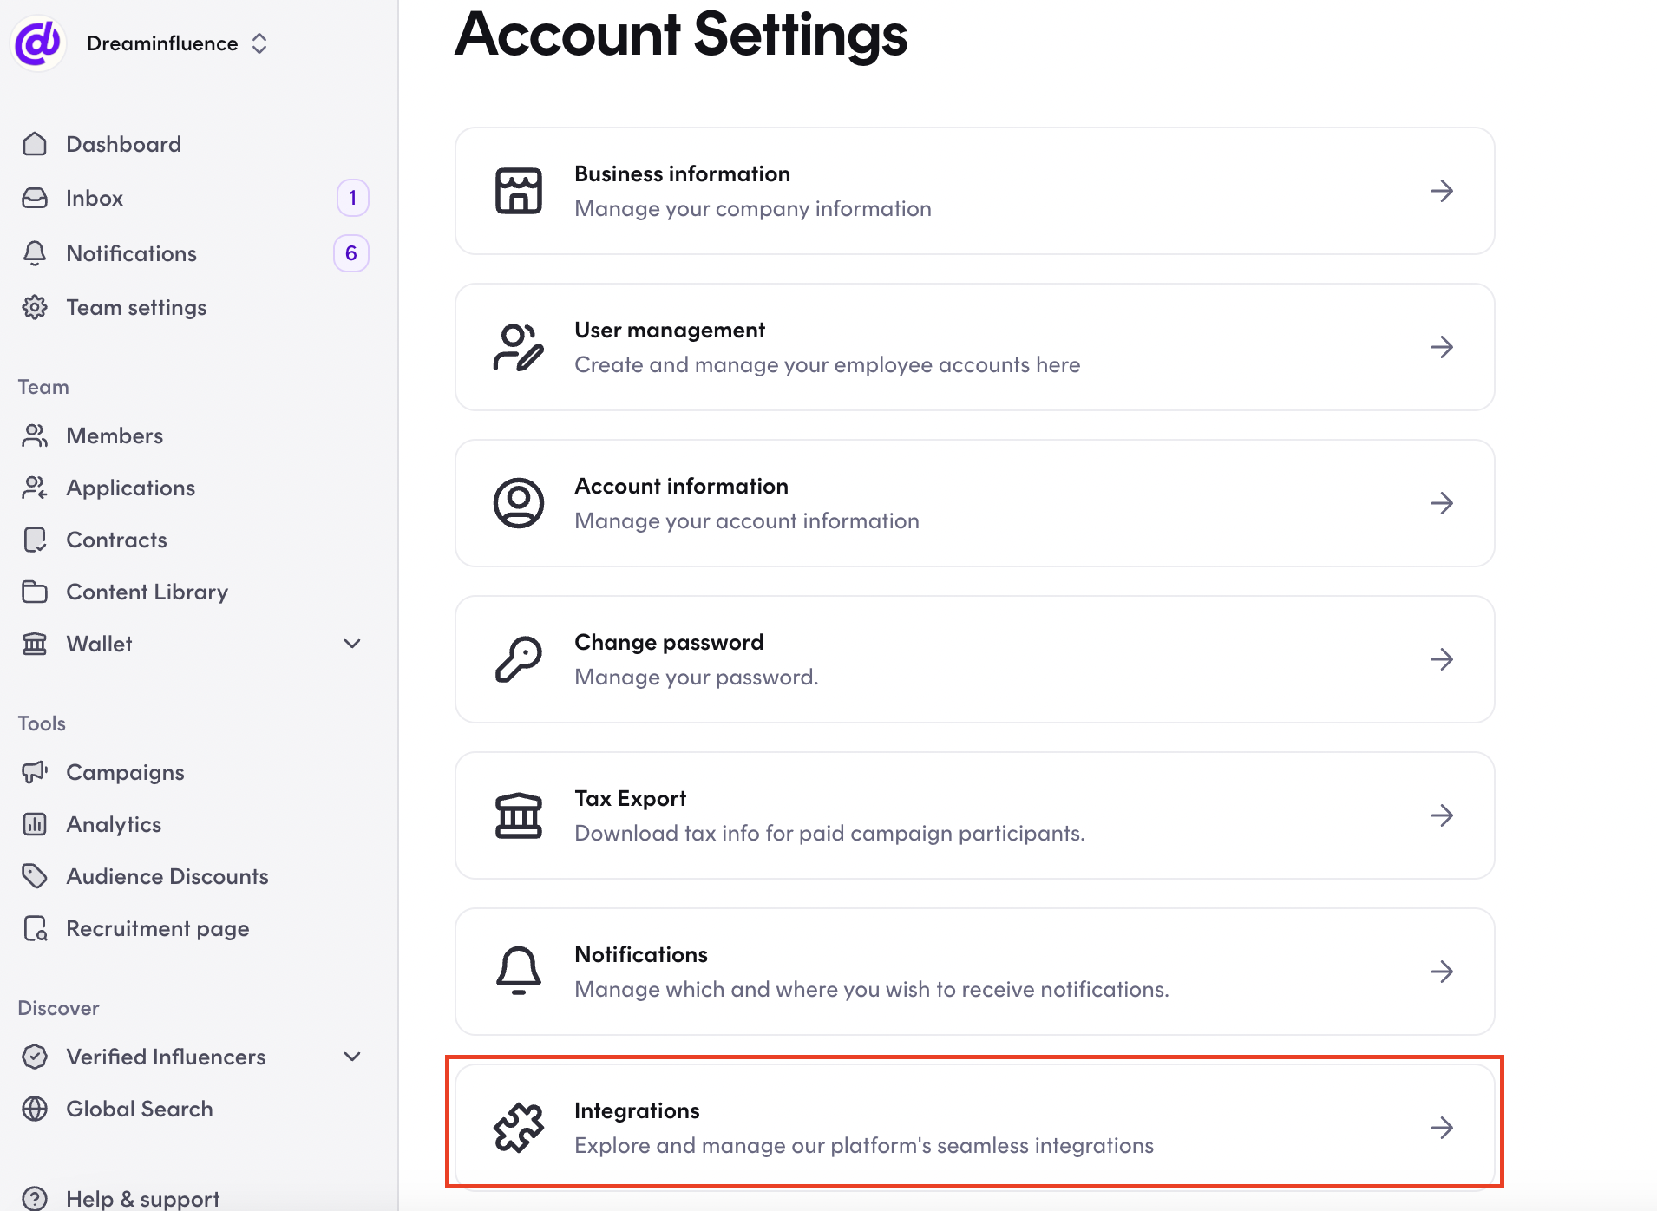Click 'Create and manage your employee accounts here'
The image size is (1657, 1211).
(x=828, y=365)
